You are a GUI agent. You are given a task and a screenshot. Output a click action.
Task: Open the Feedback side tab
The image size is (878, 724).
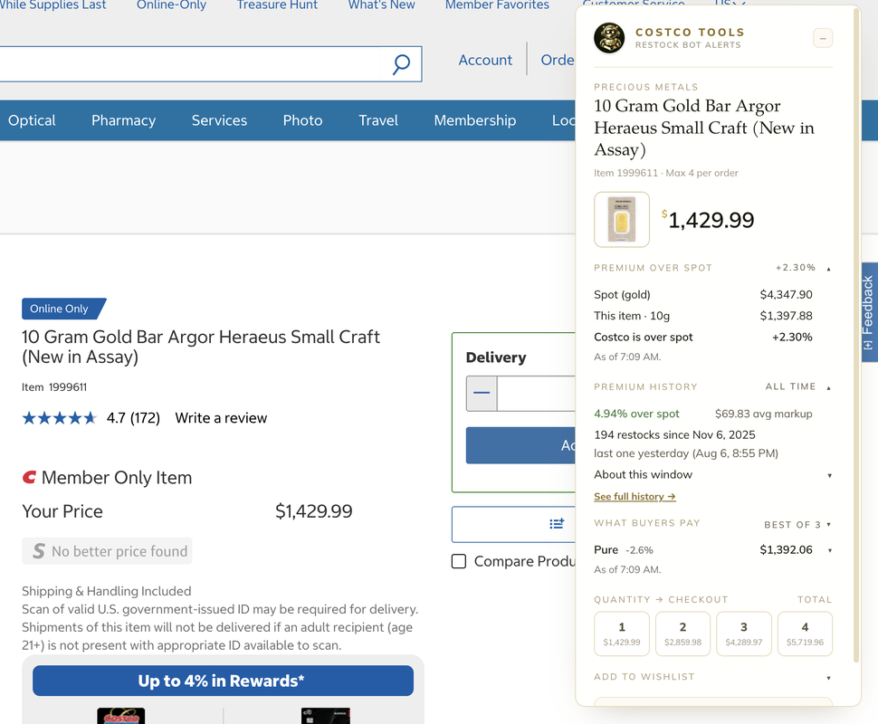868,312
